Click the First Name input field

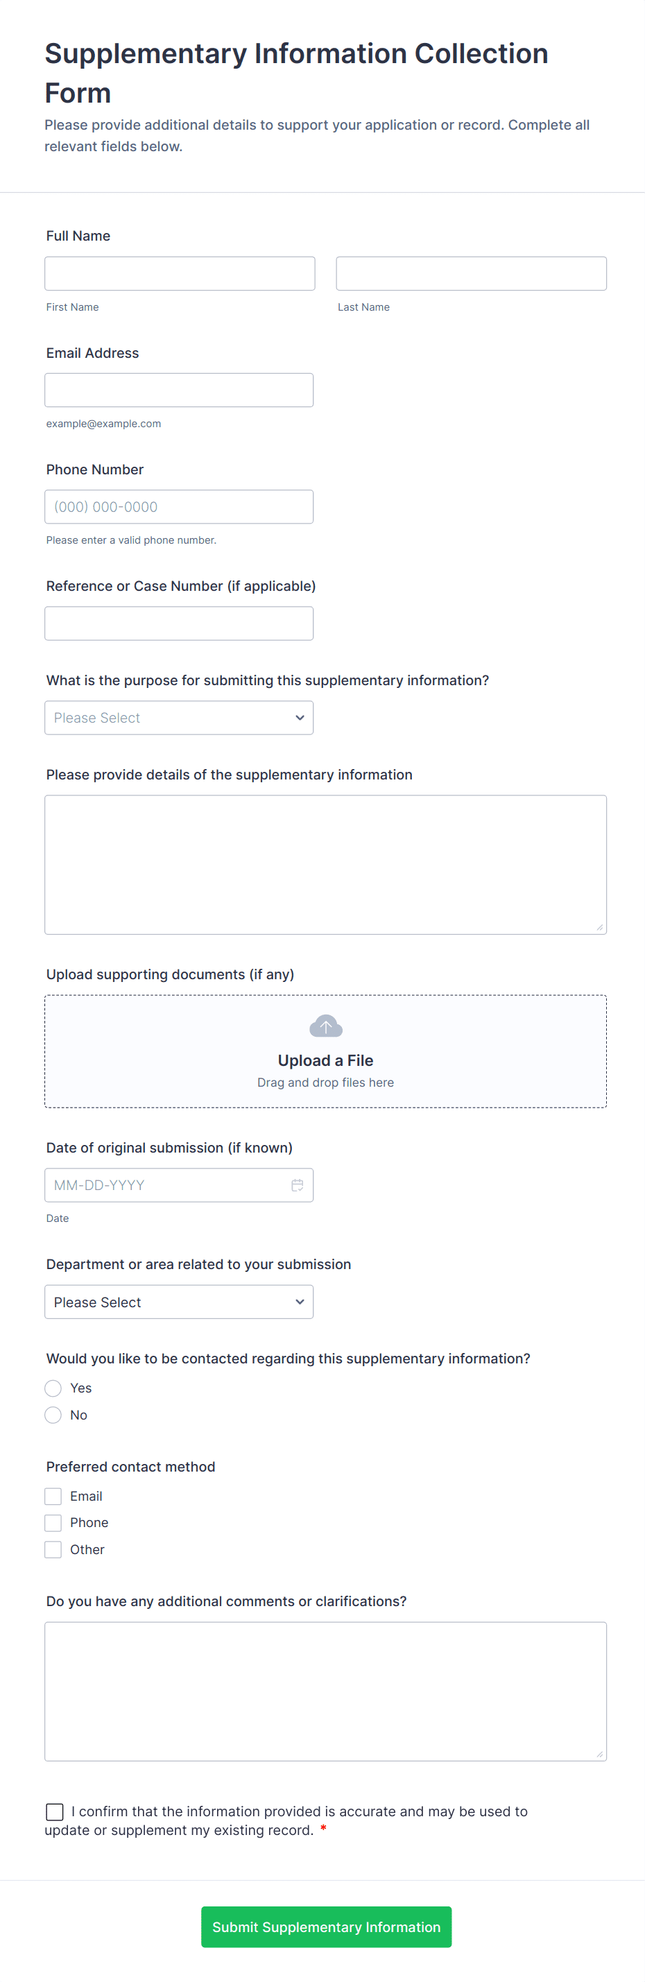tap(180, 274)
